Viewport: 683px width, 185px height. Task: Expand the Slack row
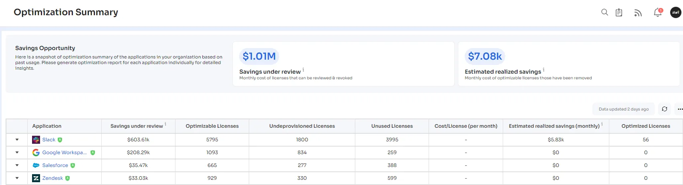point(17,140)
